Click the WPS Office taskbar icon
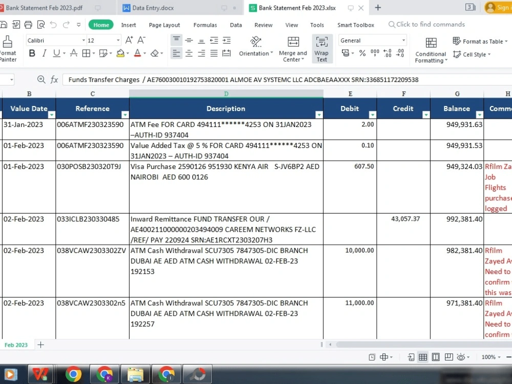The image size is (512, 384). coord(40,374)
